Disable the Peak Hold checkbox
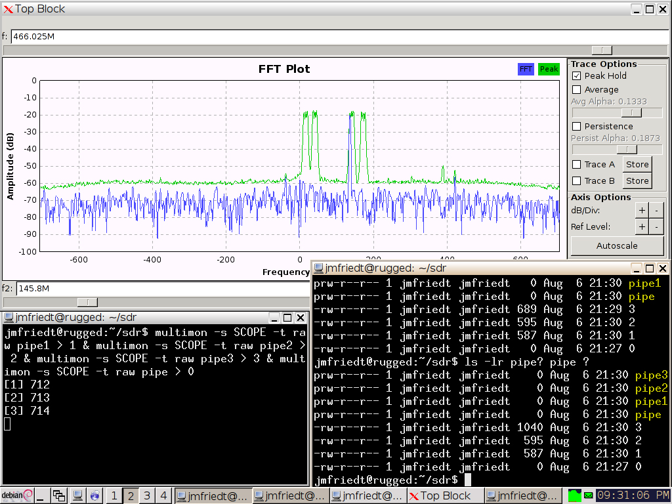Viewport: 672px width, 504px height. click(x=577, y=76)
